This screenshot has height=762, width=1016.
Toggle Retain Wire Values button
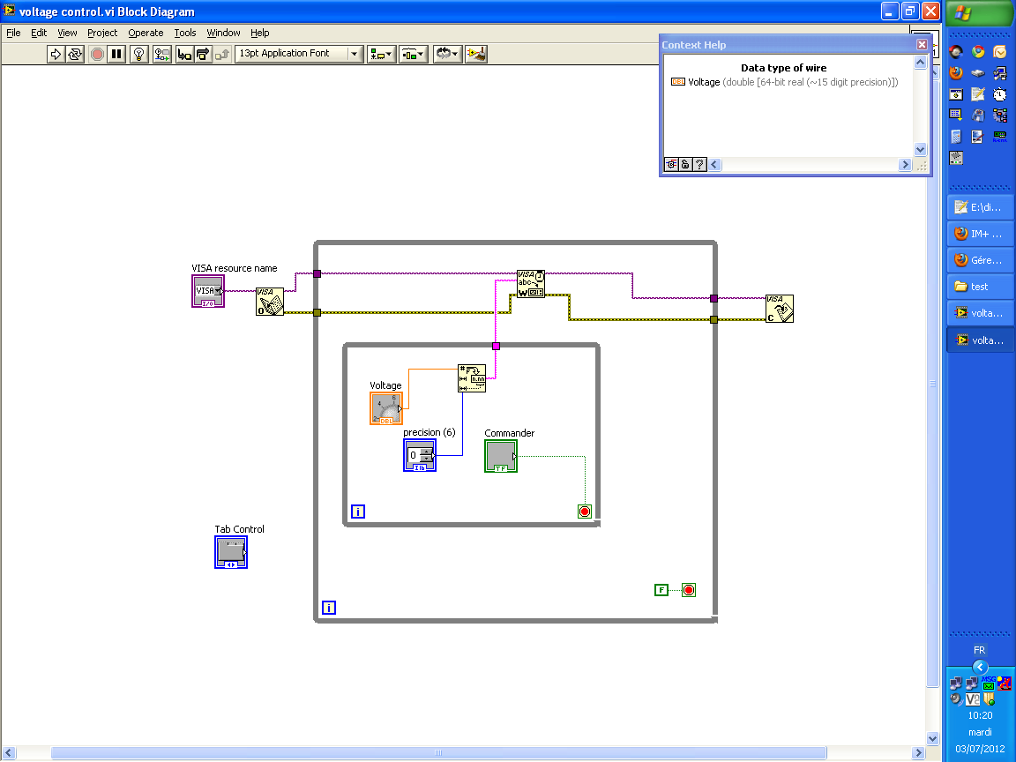[x=162, y=54]
